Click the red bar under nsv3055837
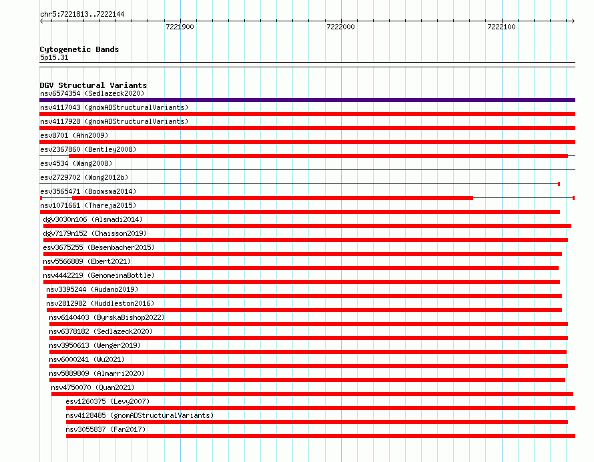Screen dimensions: 594x462 click(x=320, y=436)
